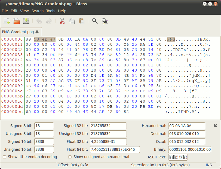Save the current file
The height and width of the screenshot is (169, 221).
pos(26,21)
